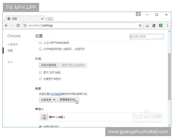Screen dimensions: 174x139
Task: Click the user profile button in title bar
Action: click(x=138, y=14)
